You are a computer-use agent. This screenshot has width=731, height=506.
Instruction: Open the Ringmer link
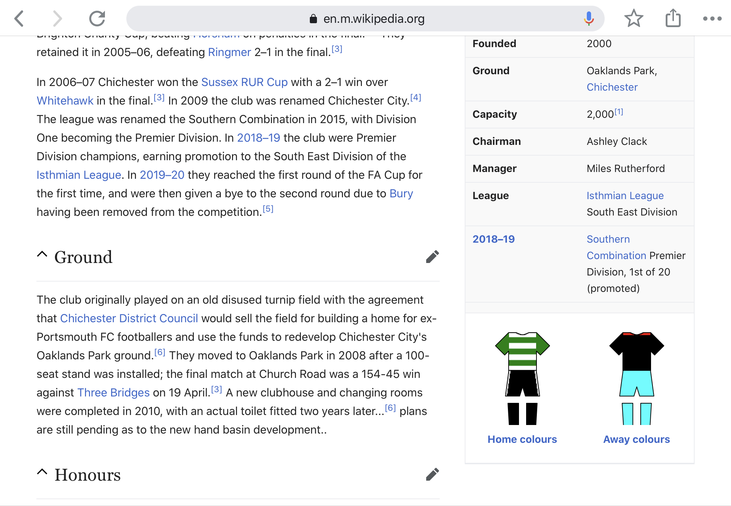tap(230, 52)
